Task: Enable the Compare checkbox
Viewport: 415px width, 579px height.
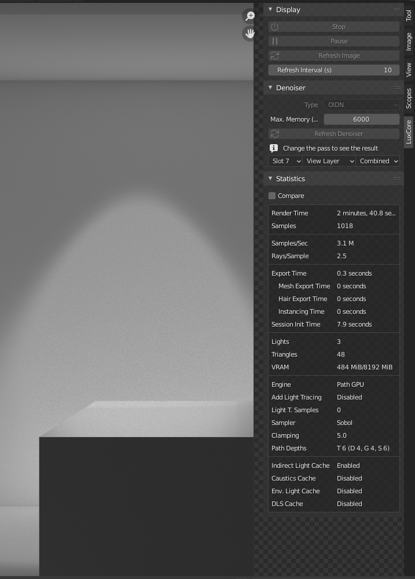Action: tap(272, 196)
